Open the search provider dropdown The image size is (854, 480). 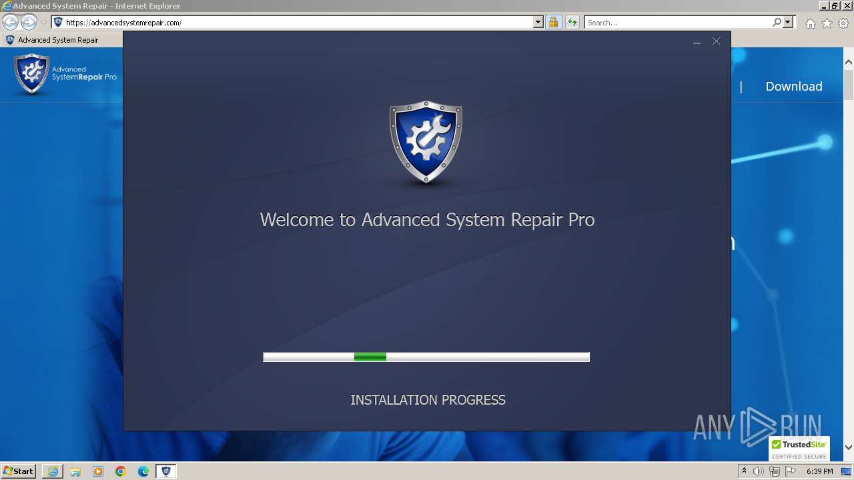(788, 22)
